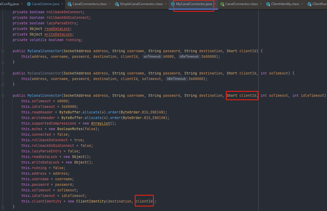Collapse the third MyCanalConnector constructor

(2, 95)
